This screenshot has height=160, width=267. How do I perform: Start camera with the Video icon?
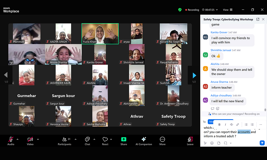[30, 139]
